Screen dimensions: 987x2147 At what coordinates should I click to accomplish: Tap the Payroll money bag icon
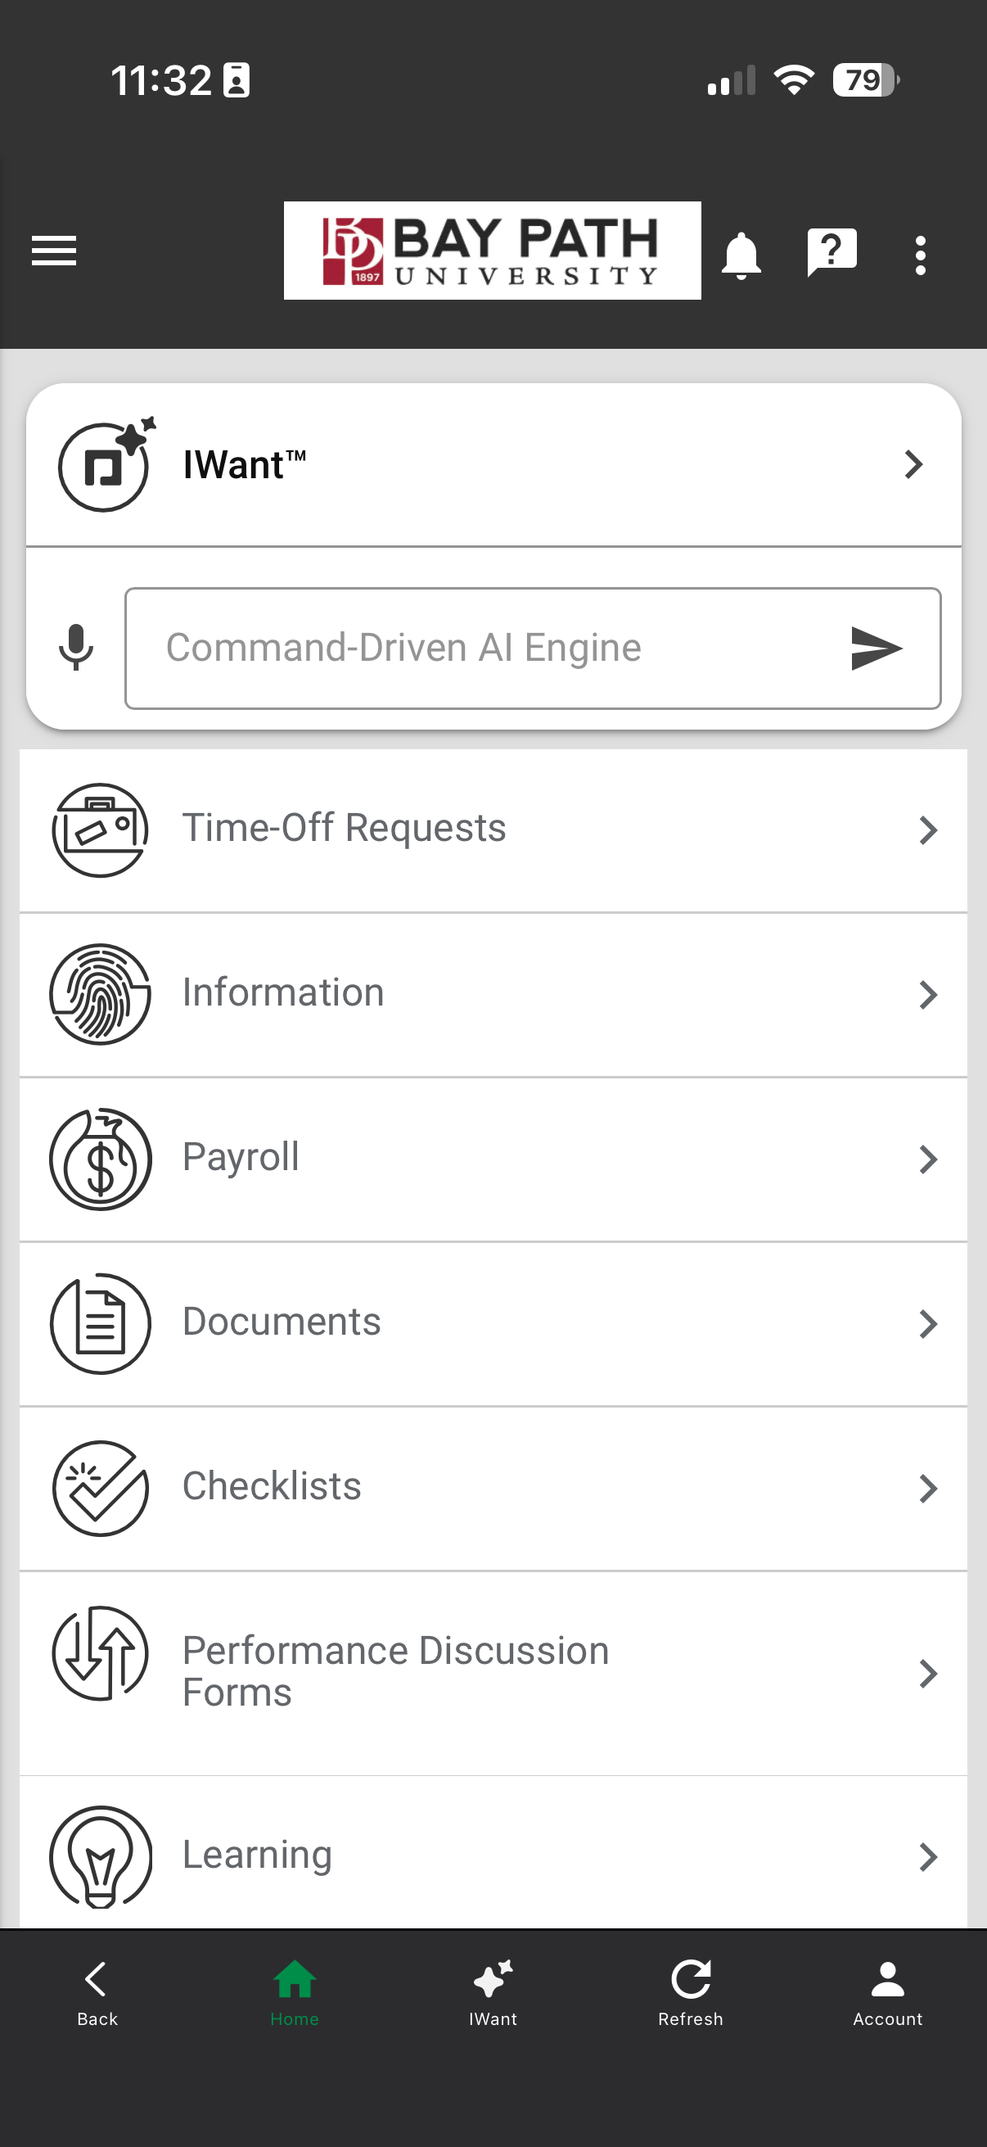[x=101, y=1159]
